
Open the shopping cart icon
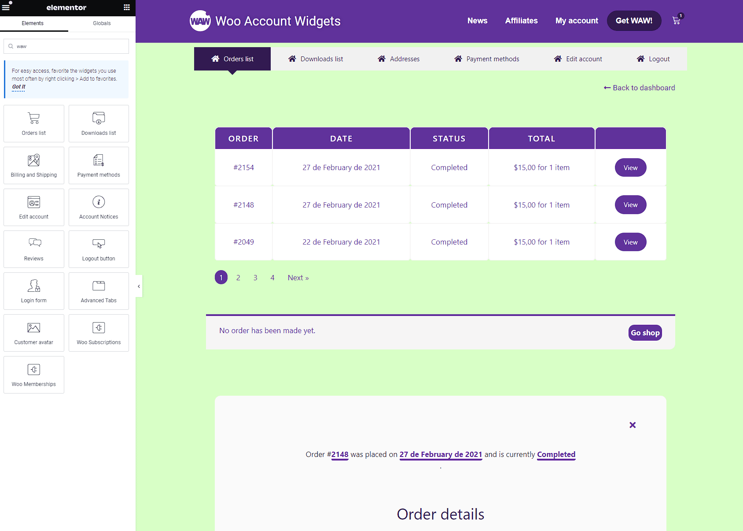click(677, 20)
